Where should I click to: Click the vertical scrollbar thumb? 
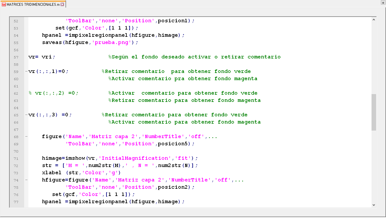coord(374,112)
